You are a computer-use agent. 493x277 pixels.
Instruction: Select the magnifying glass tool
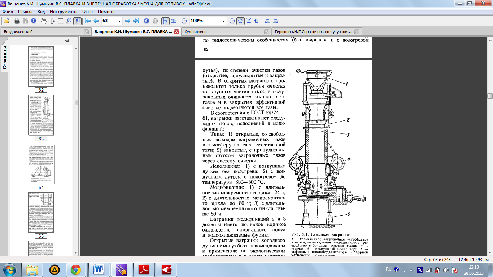[69, 21]
